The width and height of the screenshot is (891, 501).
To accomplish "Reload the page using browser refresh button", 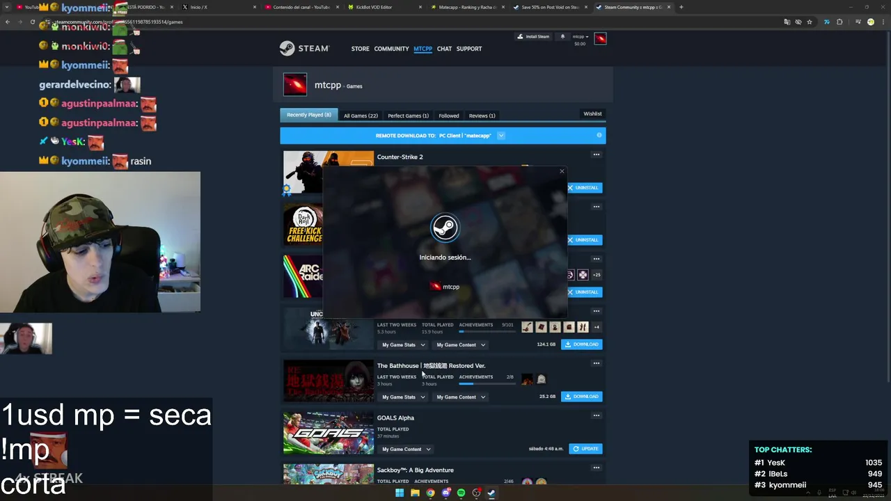I will click(32, 22).
